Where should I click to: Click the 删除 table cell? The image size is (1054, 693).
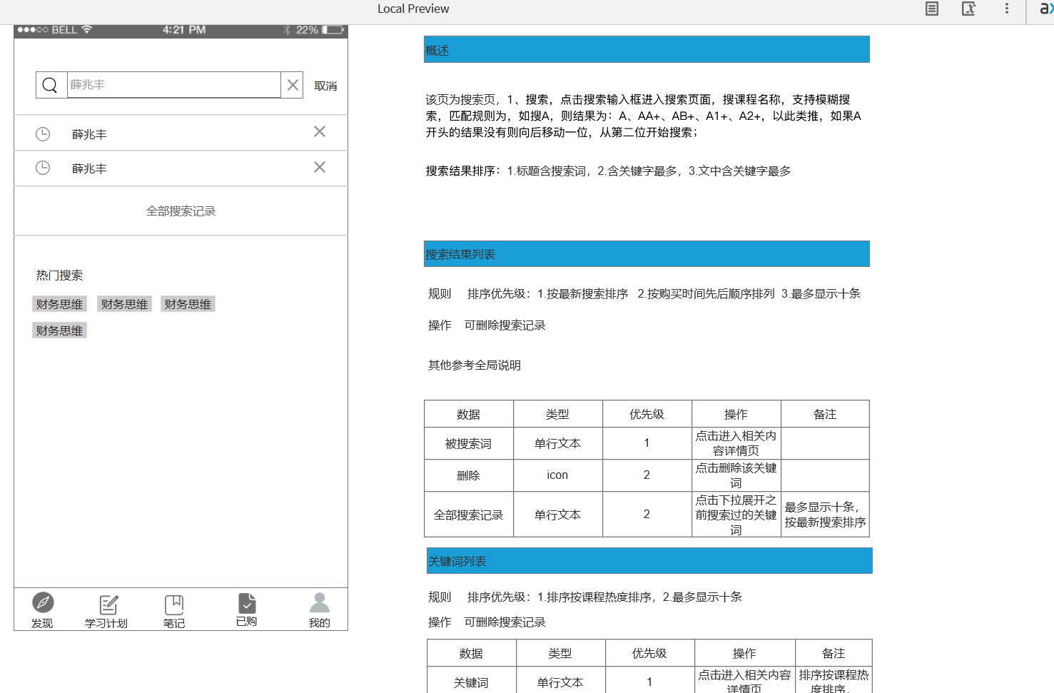(469, 475)
